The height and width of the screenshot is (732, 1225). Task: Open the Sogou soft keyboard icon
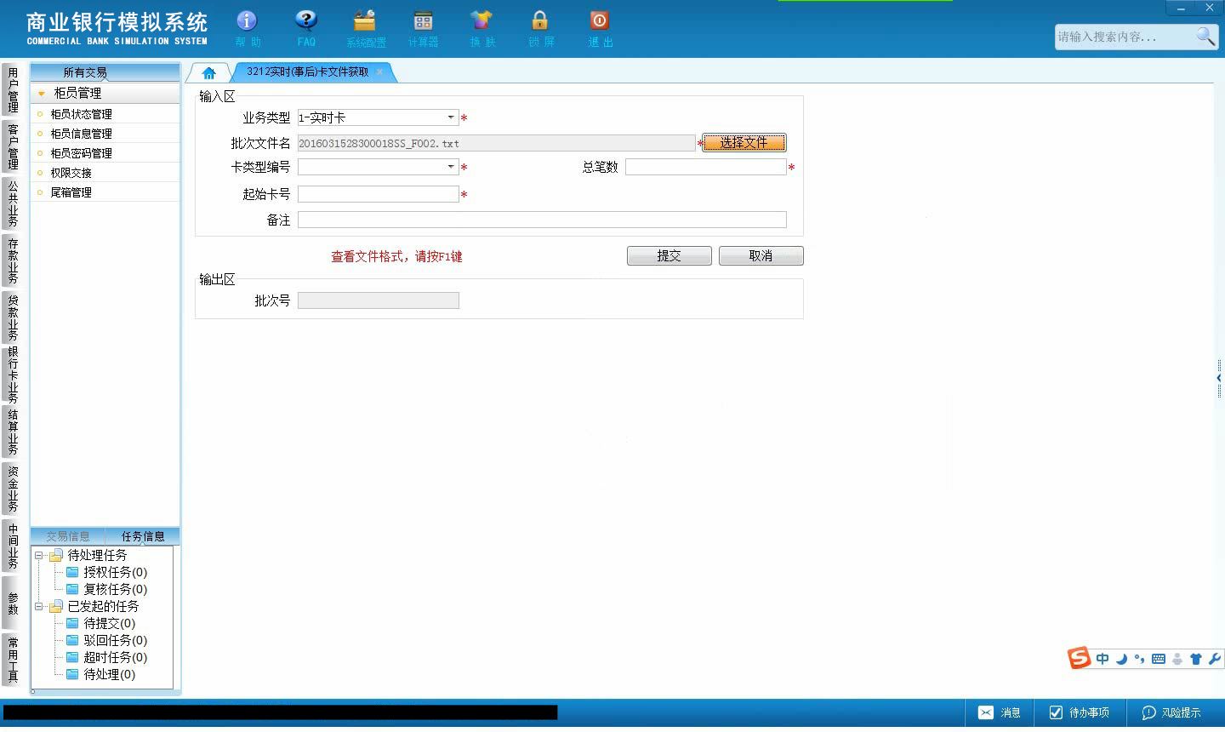click(x=1159, y=659)
